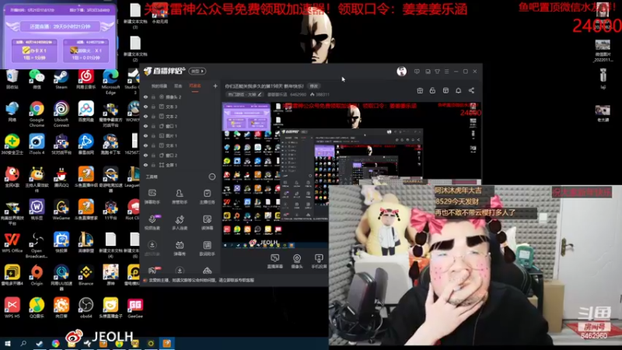This screenshot has width=622, height=350.
Task: Lock the 摄像头 2 source
Action: (153, 96)
